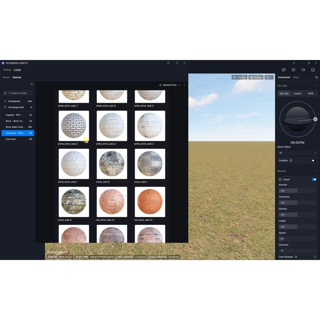Select the white_brick_wall_1 material
This screenshot has width=320, height=320.
click(74, 164)
